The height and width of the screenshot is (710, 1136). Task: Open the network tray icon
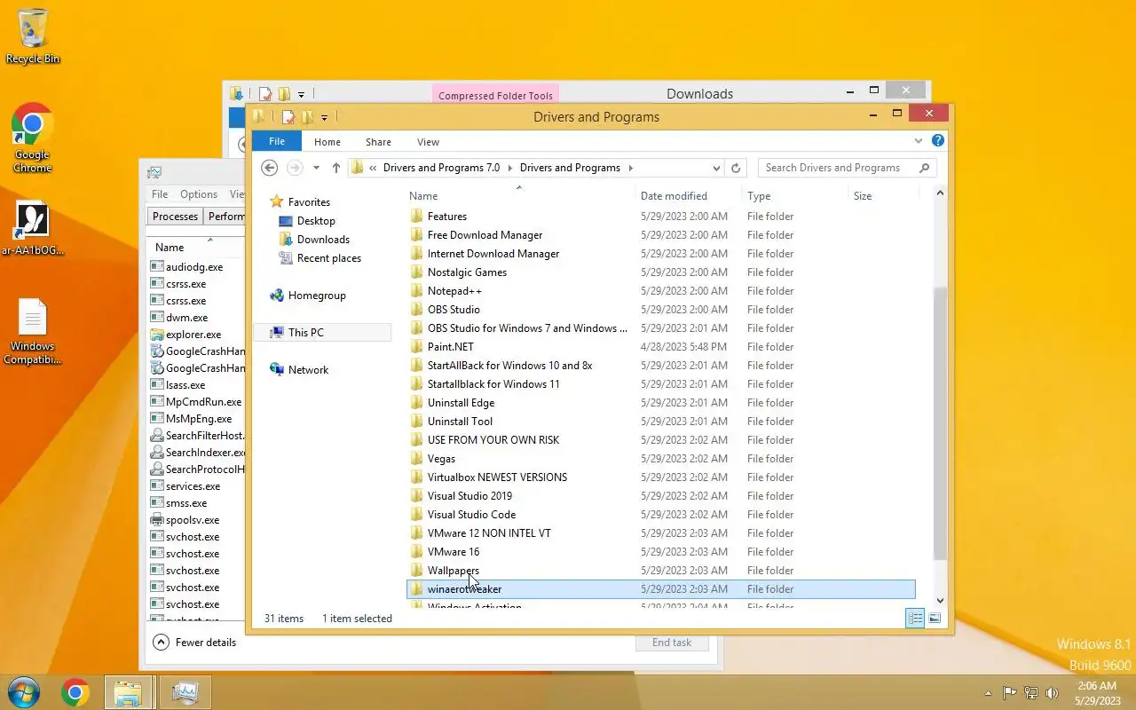click(x=1031, y=693)
